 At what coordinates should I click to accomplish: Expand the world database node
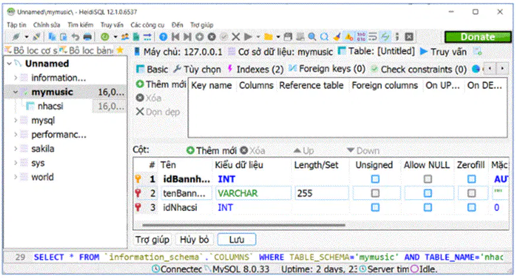[15, 177]
